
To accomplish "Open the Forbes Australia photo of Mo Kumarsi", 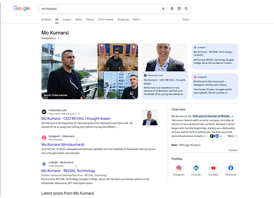I will tap(69, 71).
